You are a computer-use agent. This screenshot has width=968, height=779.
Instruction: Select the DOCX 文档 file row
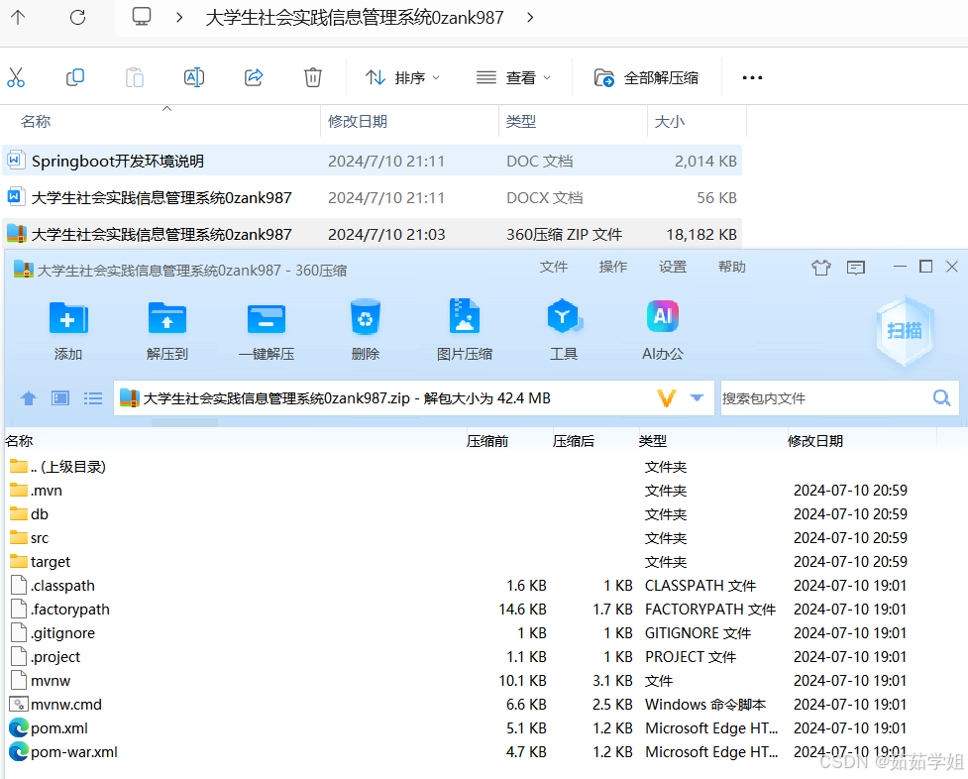click(373, 197)
